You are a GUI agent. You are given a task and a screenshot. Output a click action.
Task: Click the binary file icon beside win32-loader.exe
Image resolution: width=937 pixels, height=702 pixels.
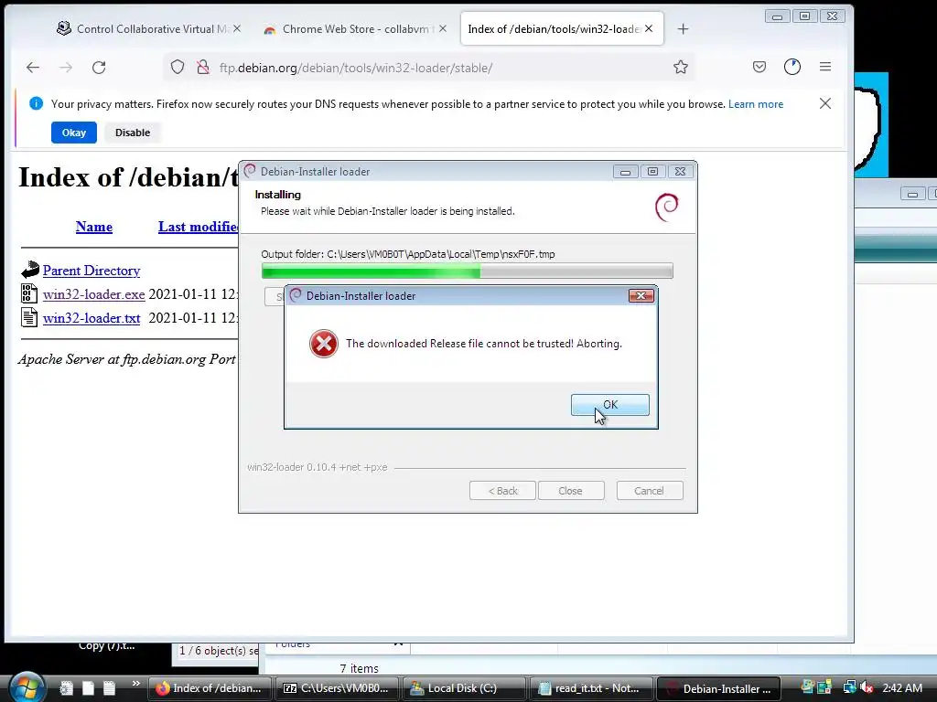click(29, 293)
